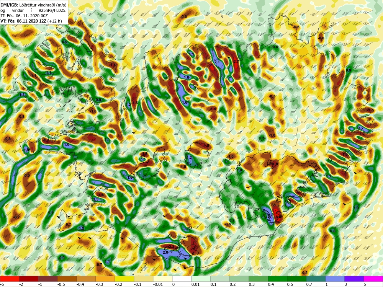This screenshot has width=383, height=287.
Task: Click the legend label "0.4"
Action: click(x=271, y=284)
